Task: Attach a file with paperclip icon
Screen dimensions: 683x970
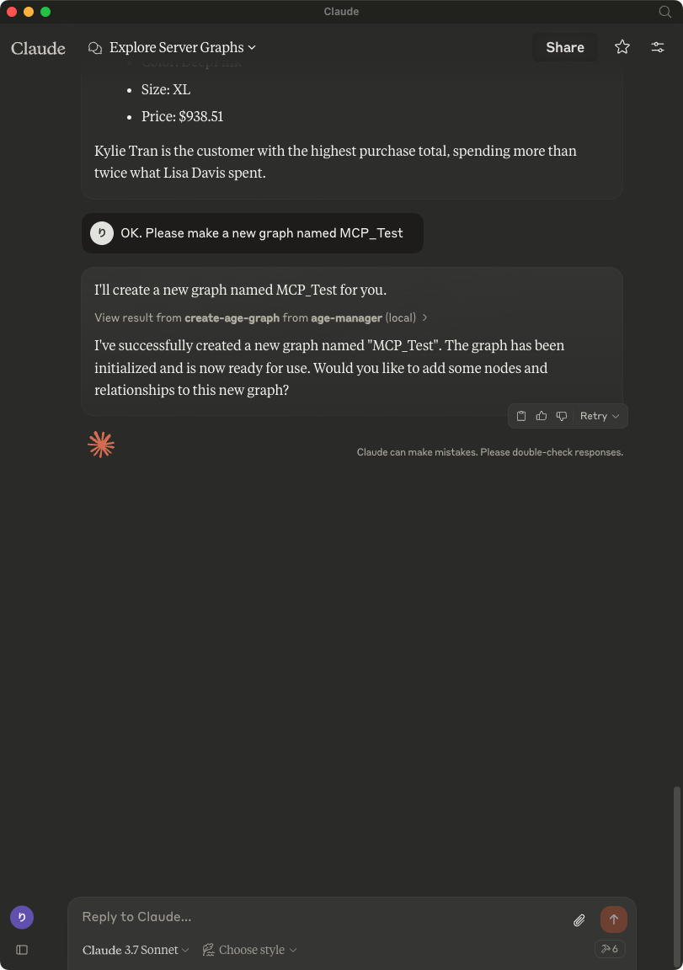Action: tap(579, 920)
